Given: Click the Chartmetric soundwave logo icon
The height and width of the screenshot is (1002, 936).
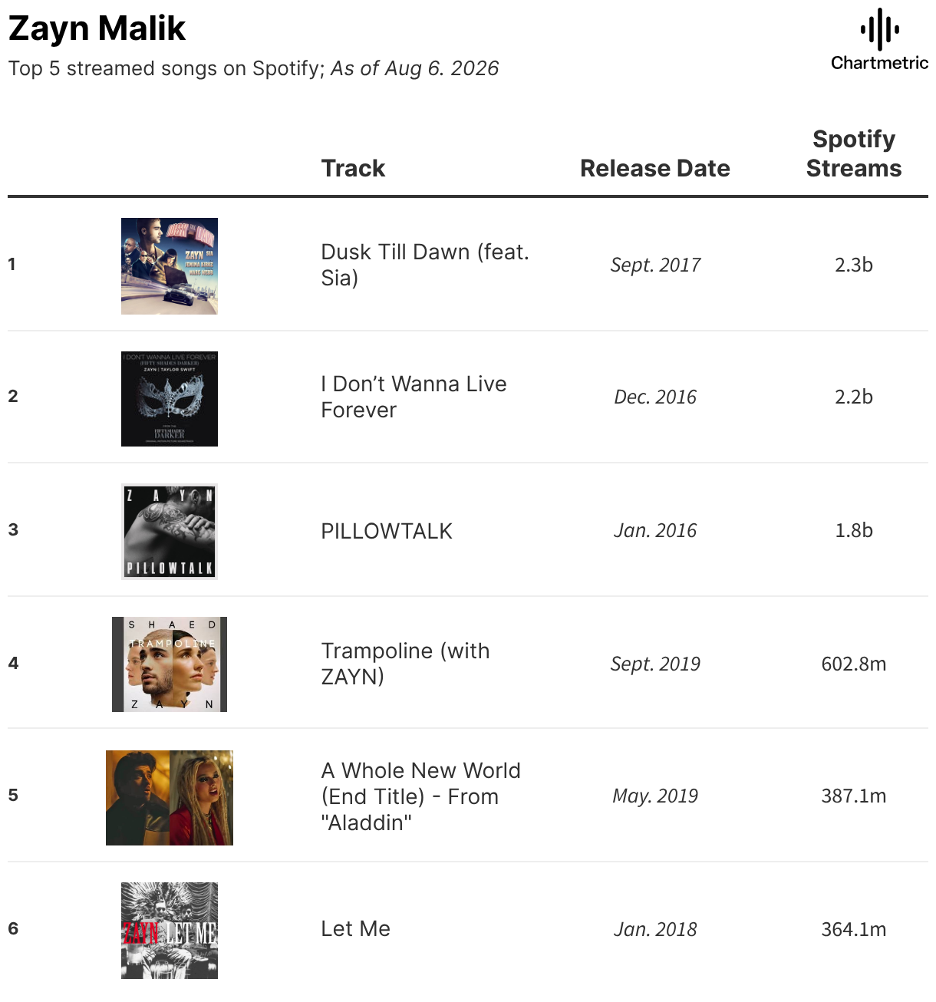Looking at the screenshot, I should (x=879, y=29).
